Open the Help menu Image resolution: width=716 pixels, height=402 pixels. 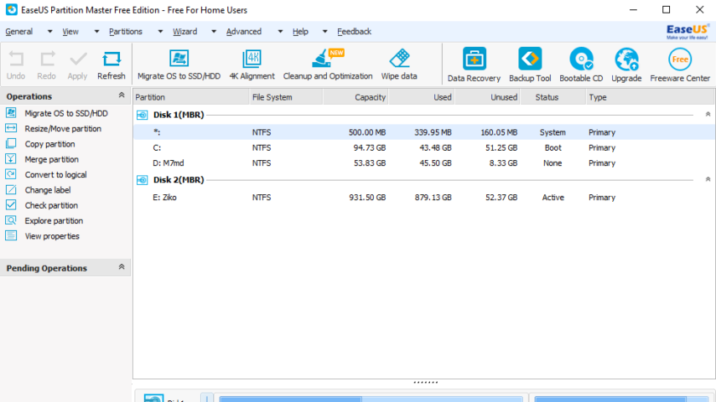(300, 32)
